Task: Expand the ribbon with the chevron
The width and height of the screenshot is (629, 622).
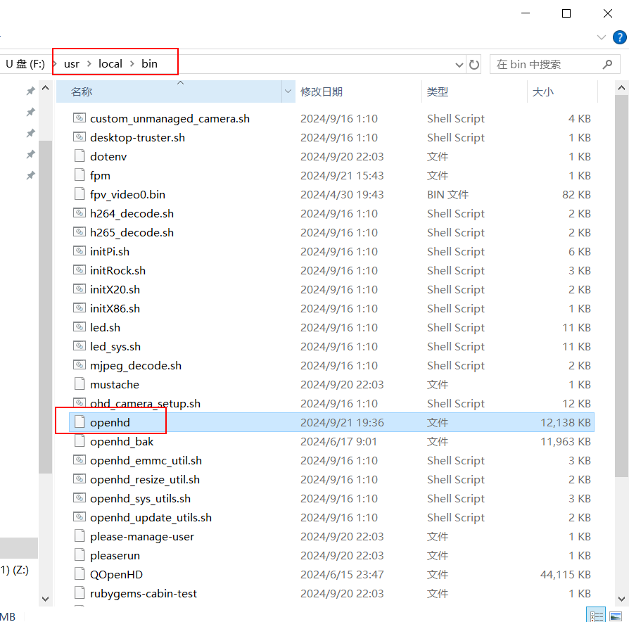Action: (601, 37)
